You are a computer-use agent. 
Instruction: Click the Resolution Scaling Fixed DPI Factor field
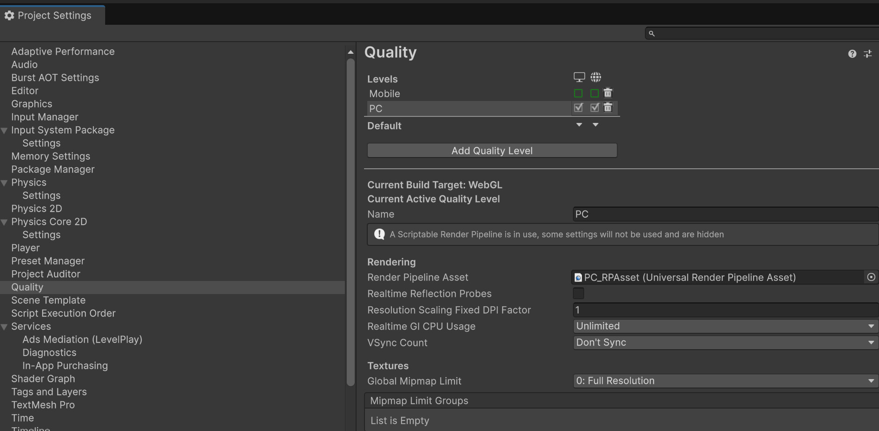tap(726, 310)
